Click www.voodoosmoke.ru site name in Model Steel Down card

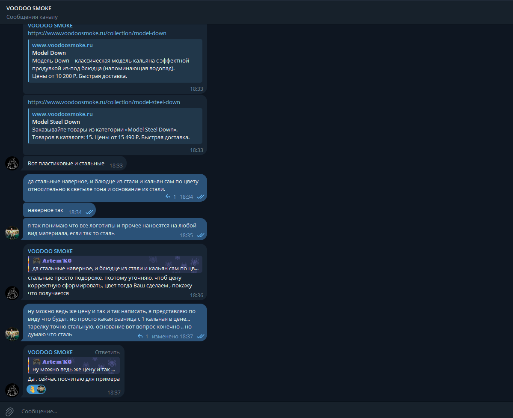tap(62, 114)
